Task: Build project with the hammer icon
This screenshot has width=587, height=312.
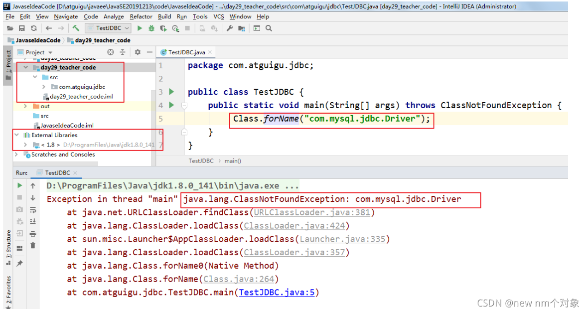Action: (76, 28)
